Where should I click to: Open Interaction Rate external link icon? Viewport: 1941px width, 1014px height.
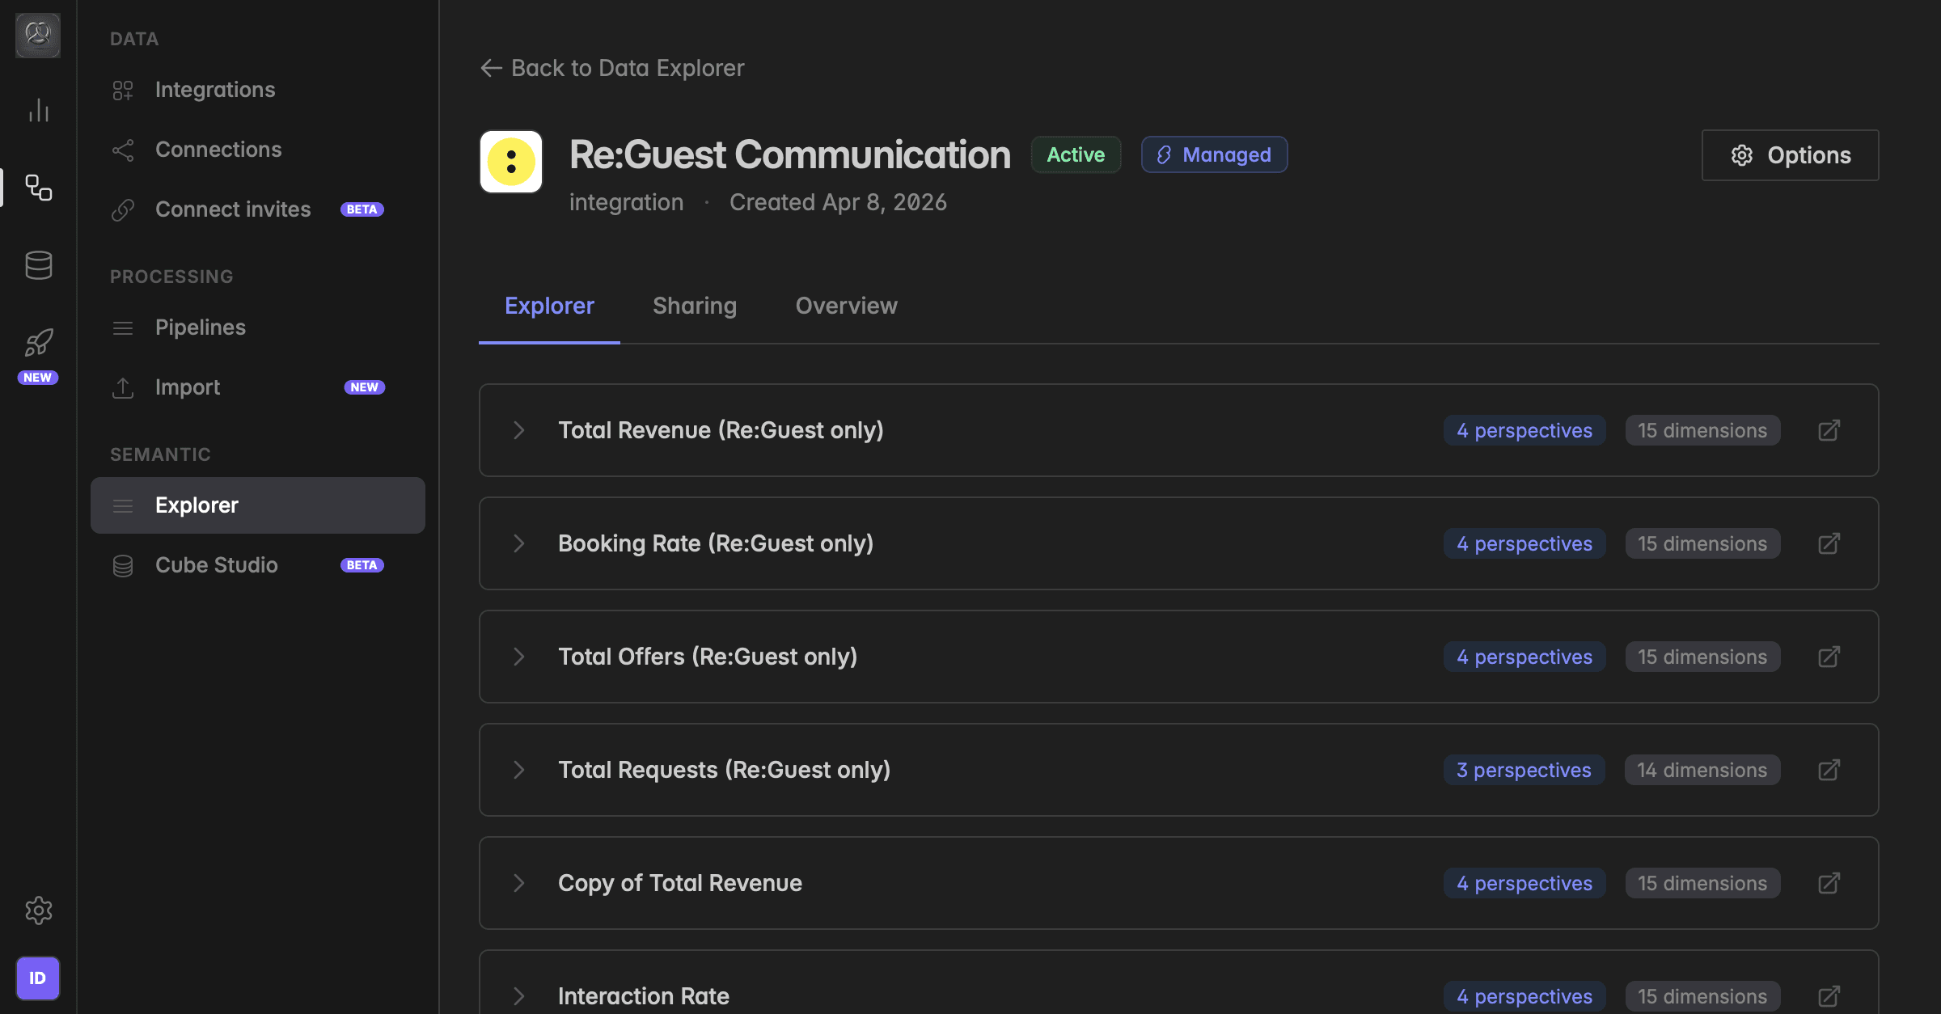click(1829, 996)
